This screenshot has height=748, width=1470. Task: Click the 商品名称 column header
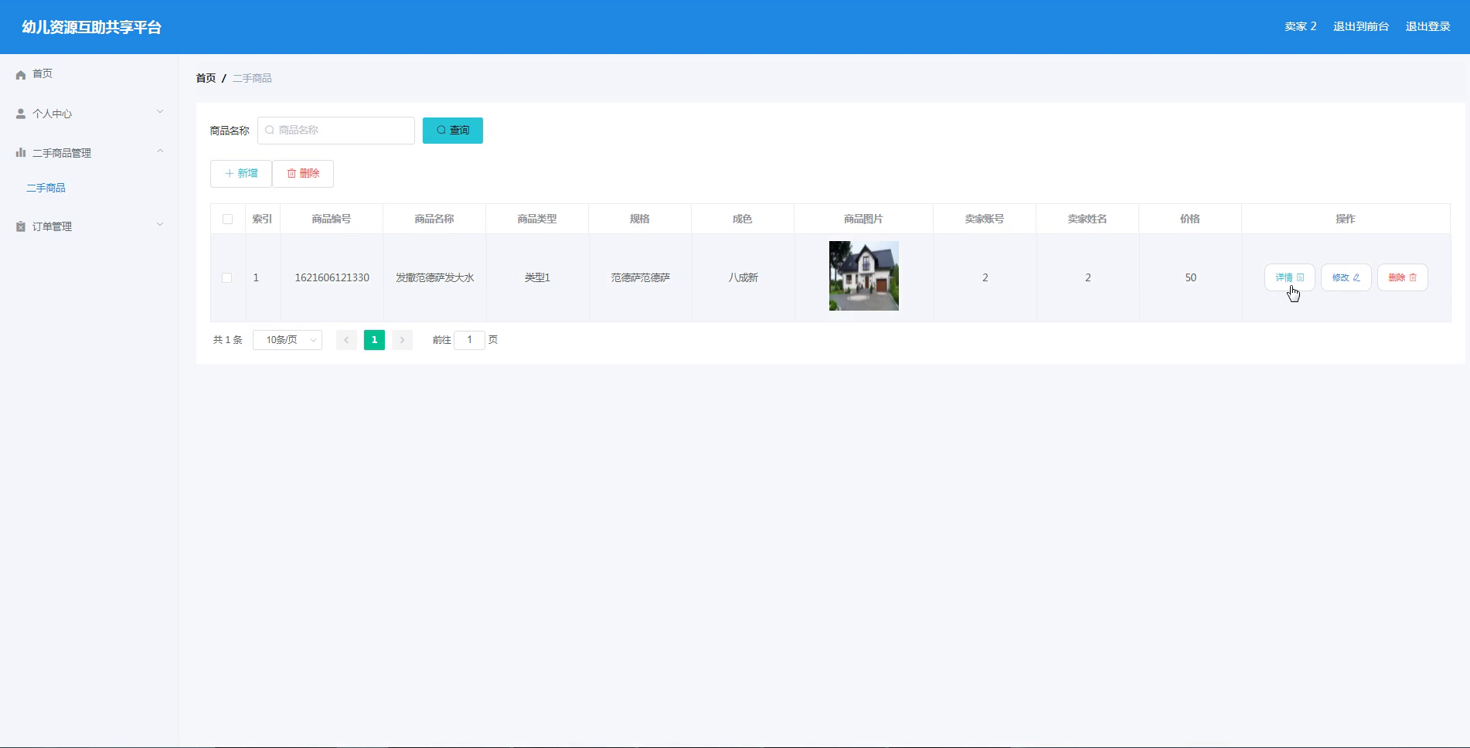434,219
